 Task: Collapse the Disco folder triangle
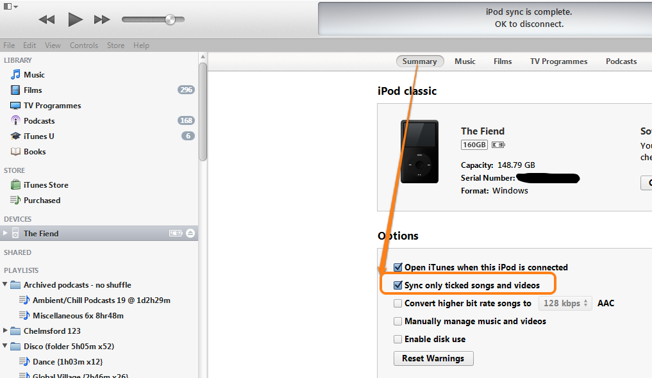[5, 346]
